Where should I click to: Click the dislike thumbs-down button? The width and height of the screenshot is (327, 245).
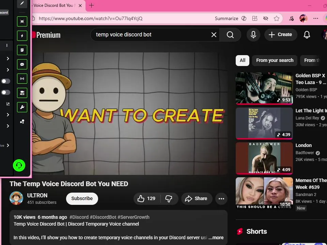[x=169, y=198]
